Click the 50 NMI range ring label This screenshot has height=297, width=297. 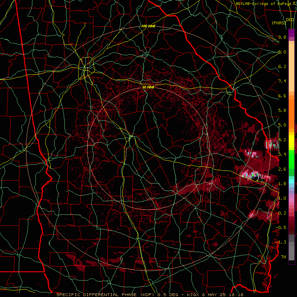148,87
